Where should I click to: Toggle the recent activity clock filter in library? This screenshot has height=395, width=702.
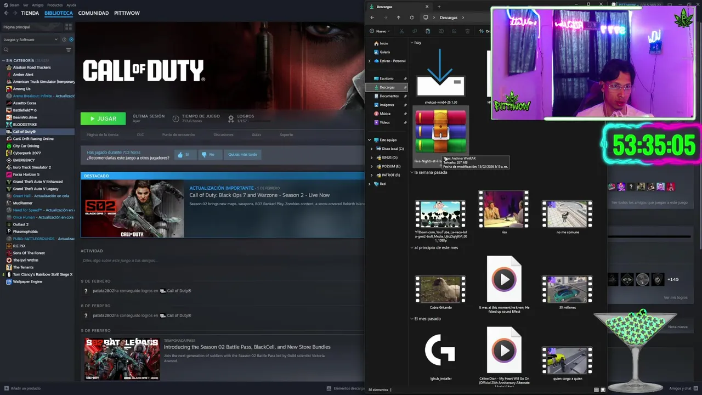(64, 39)
